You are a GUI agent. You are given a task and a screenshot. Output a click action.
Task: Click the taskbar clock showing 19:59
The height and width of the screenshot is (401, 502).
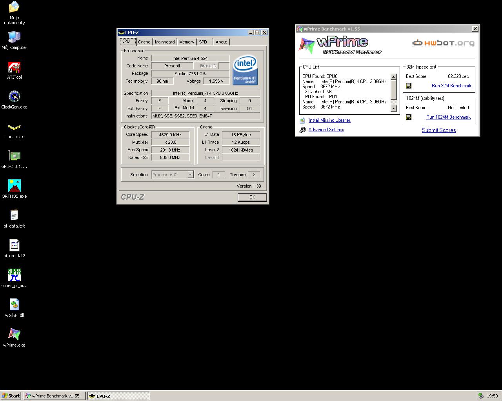tap(492, 396)
